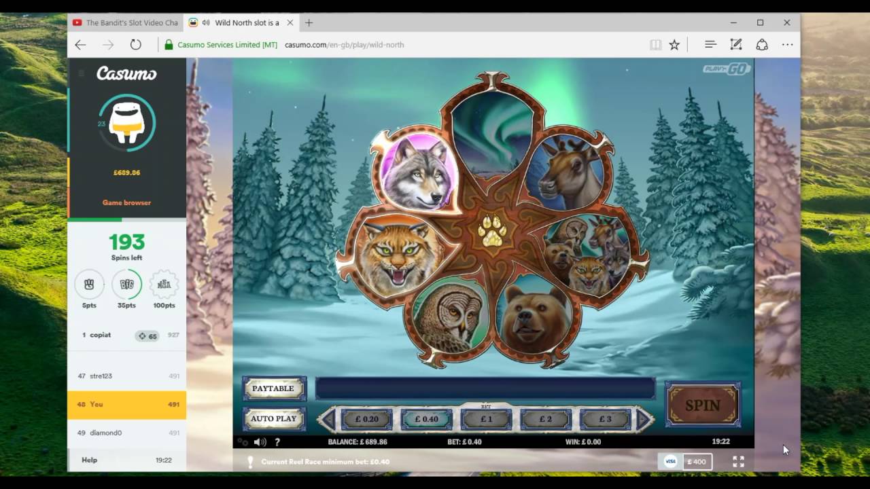Click the 193 spins left counter
Image resolution: width=870 pixels, height=489 pixels.
click(x=126, y=242)
